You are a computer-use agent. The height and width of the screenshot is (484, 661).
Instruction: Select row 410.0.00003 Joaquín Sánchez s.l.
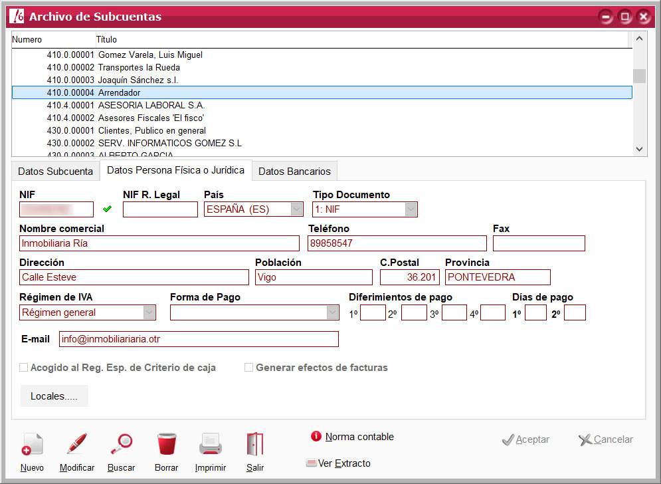tap(322, 80)
